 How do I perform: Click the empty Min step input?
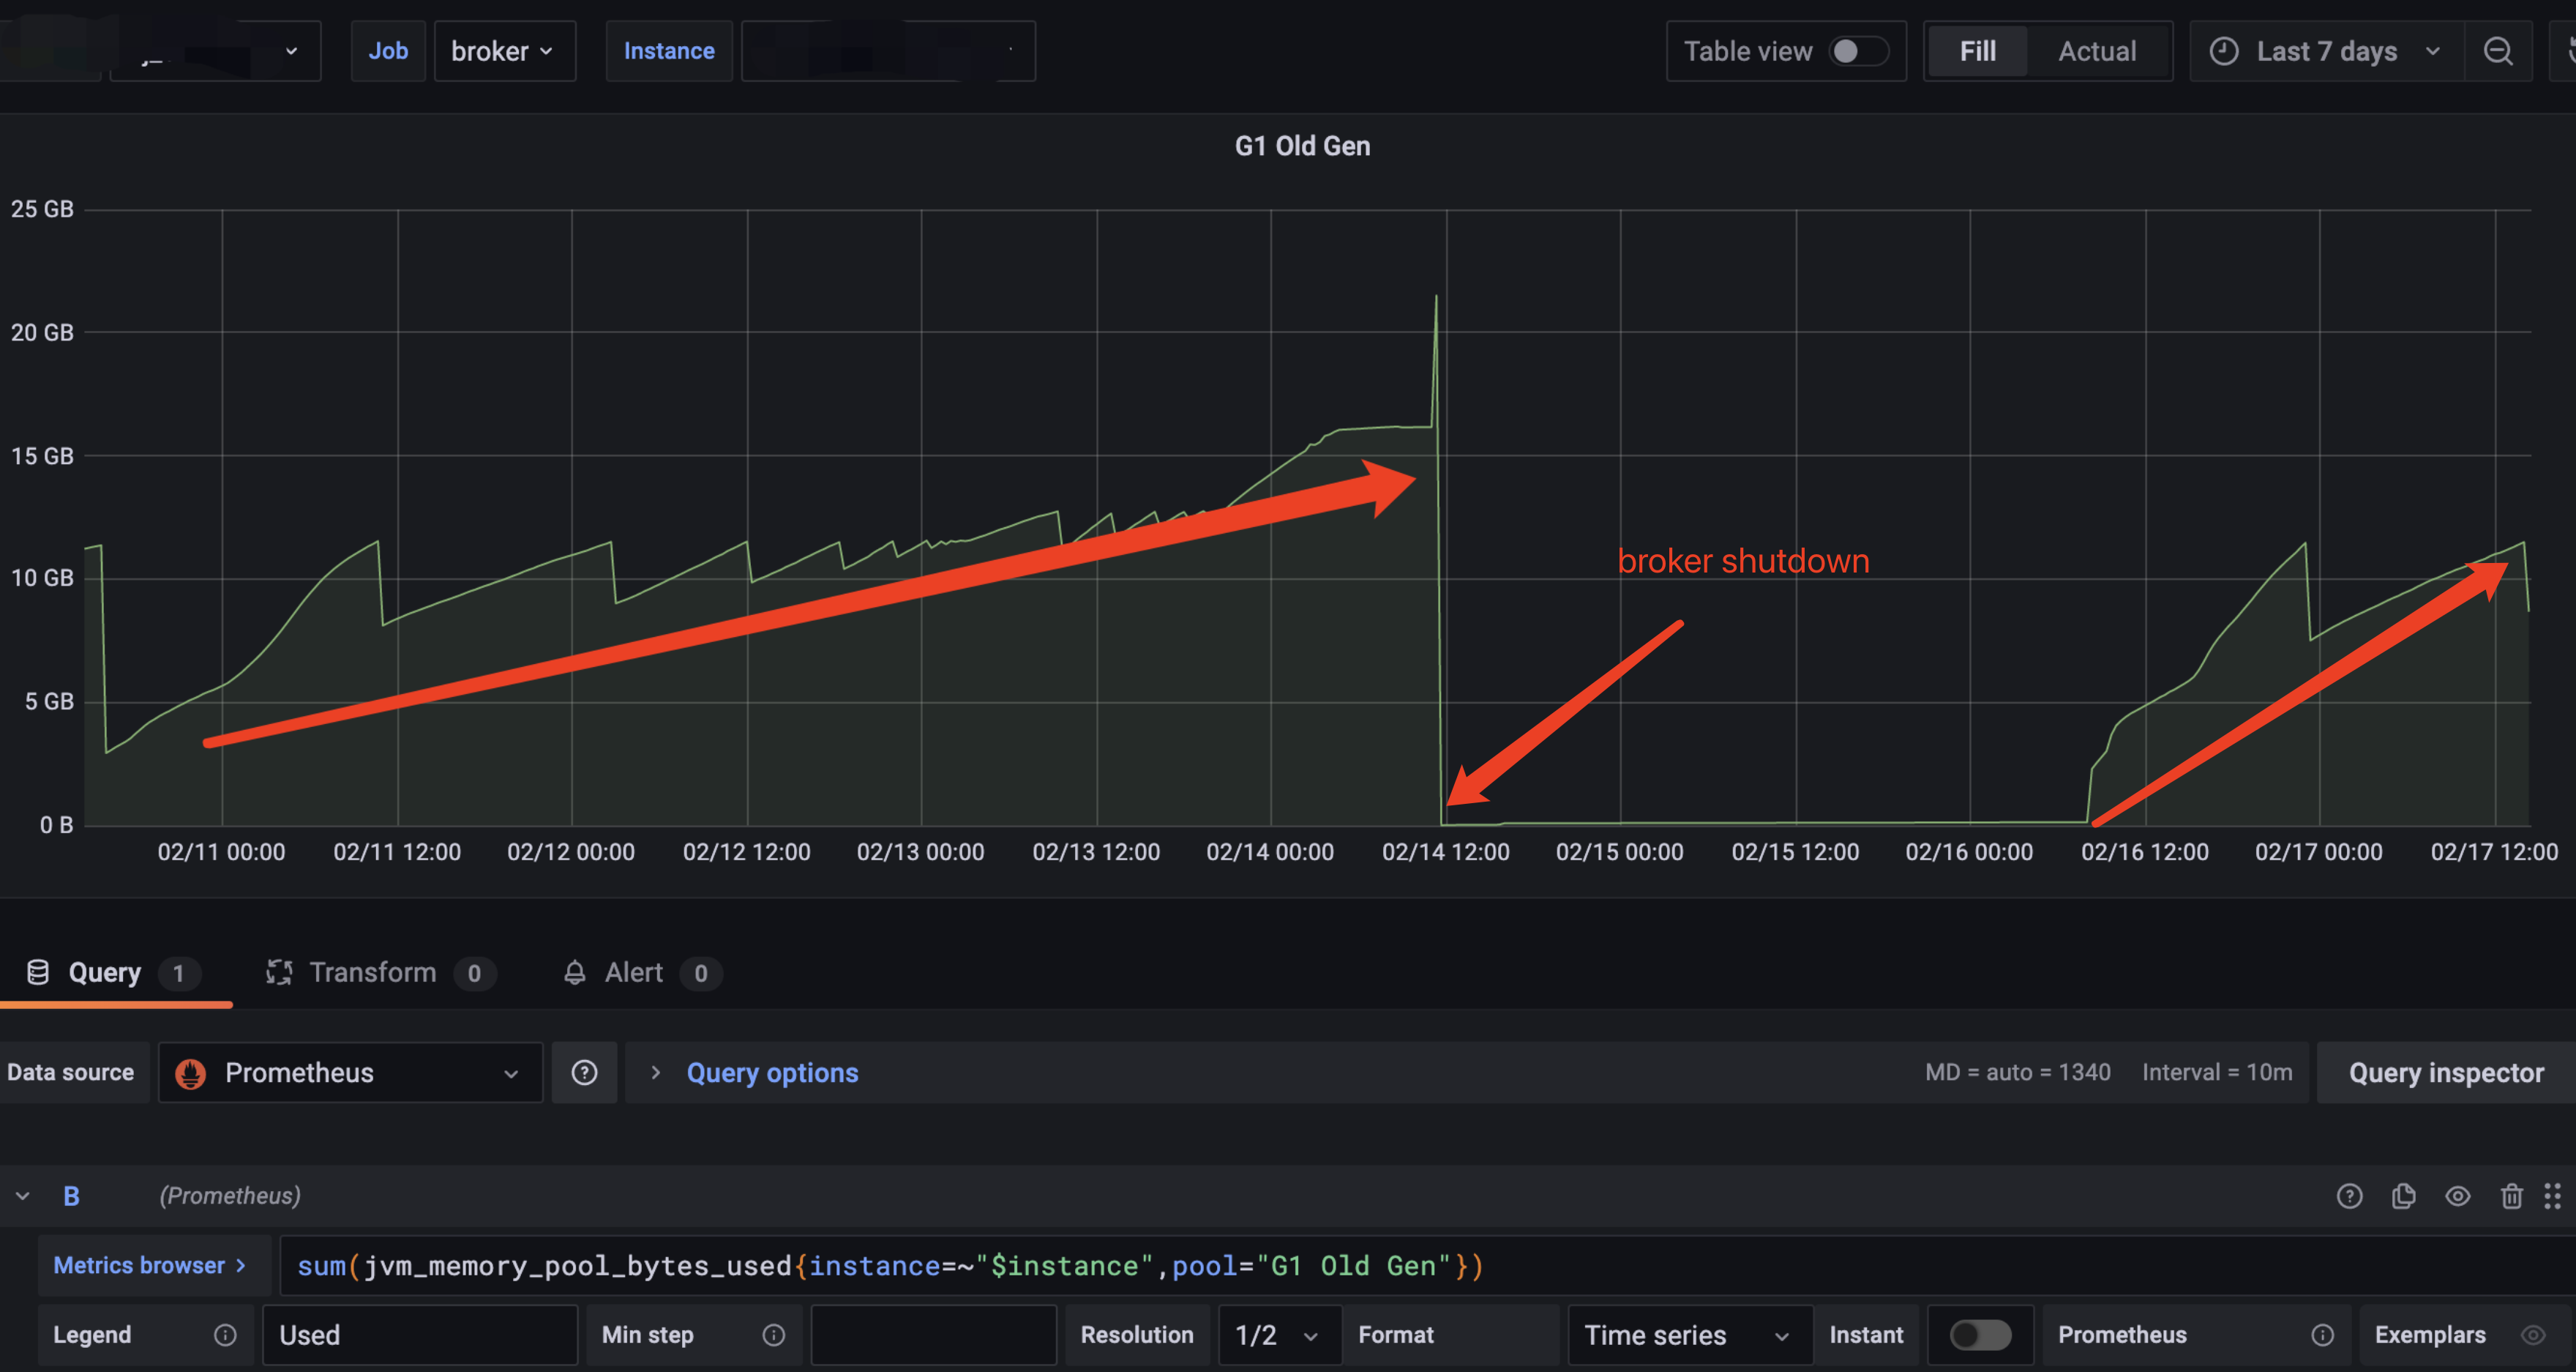click(933, 1335)
